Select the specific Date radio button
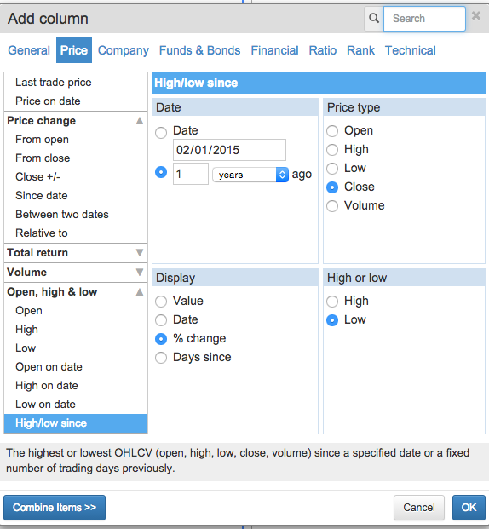The width and height of the screenshot is (489, 529). click(161, 132)
